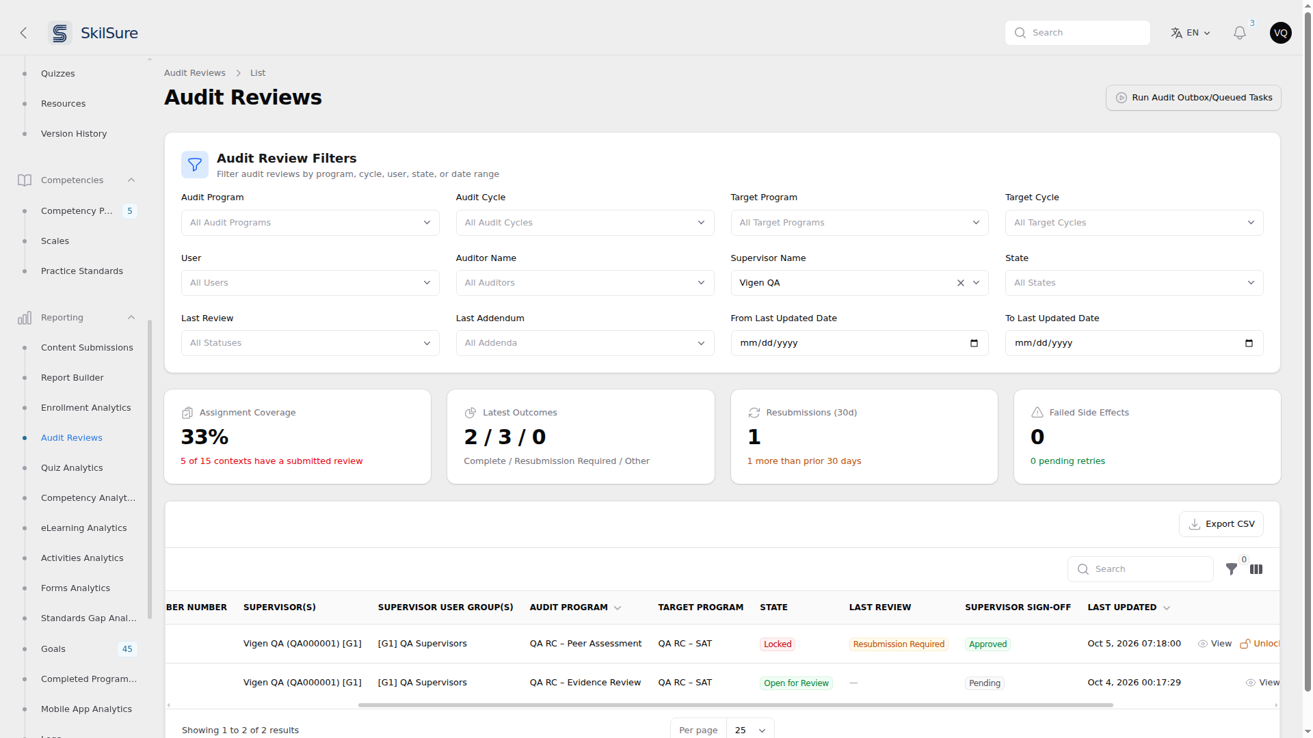The width and height of the screenshot is (1313, 738).
Task: View the Peer Assessment row
Action: pos(1215,644)
